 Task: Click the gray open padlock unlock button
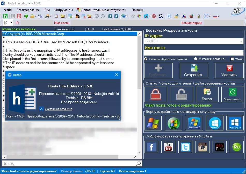coord(181,94)
